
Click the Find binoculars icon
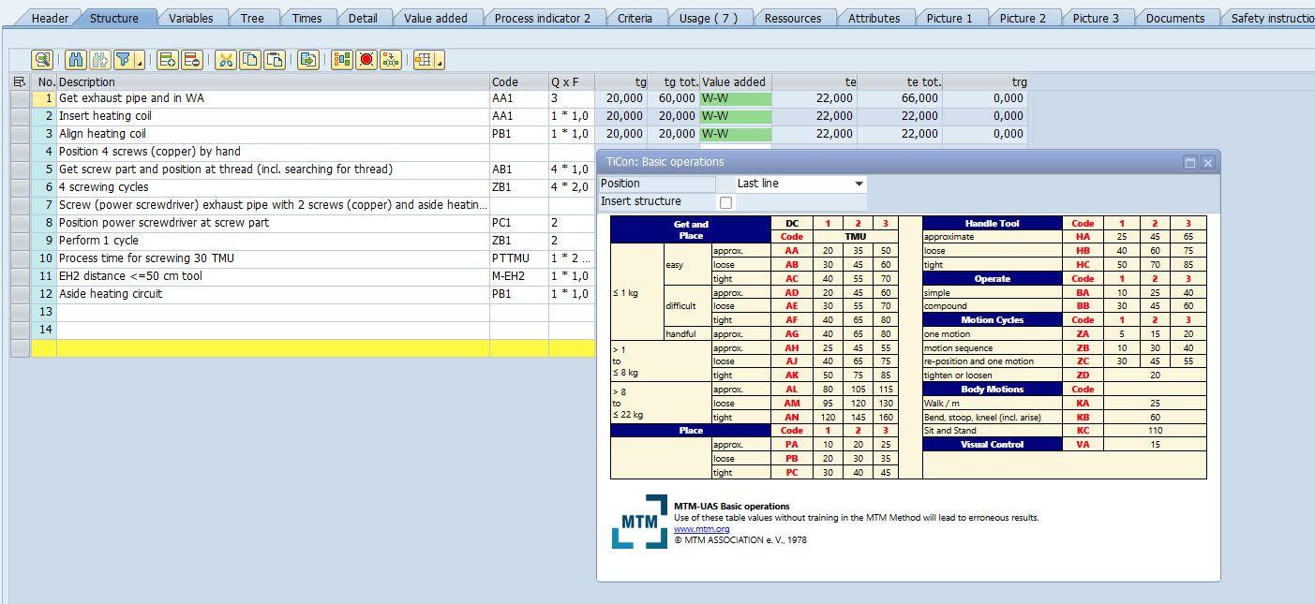(76, 60)
